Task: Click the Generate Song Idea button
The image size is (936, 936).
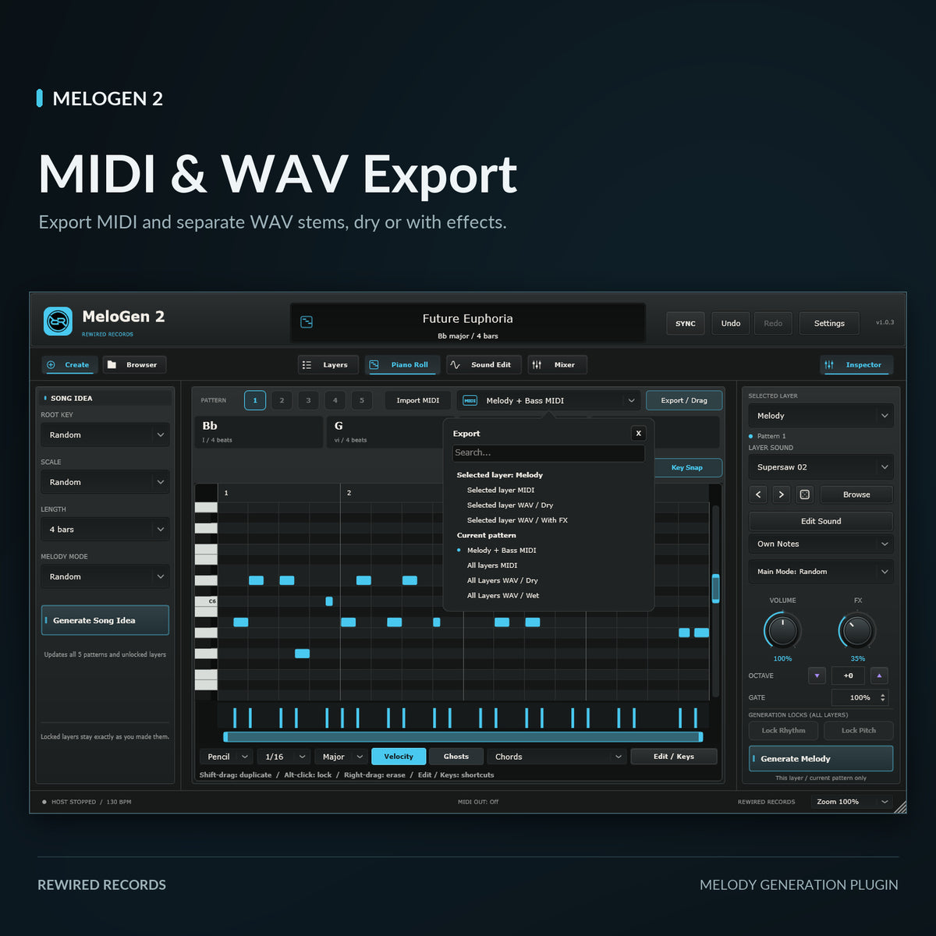Action: click(105, 620)
